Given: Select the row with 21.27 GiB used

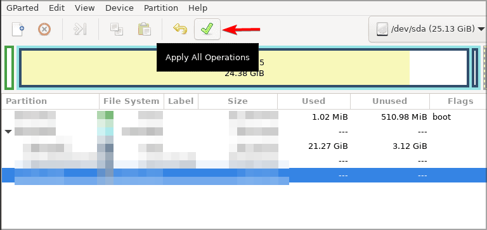Looking at the screenshot, I should click(x=244, y=146).
